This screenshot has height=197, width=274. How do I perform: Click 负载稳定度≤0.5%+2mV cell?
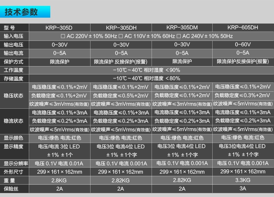pyautogui.click(x=121, y=96)
